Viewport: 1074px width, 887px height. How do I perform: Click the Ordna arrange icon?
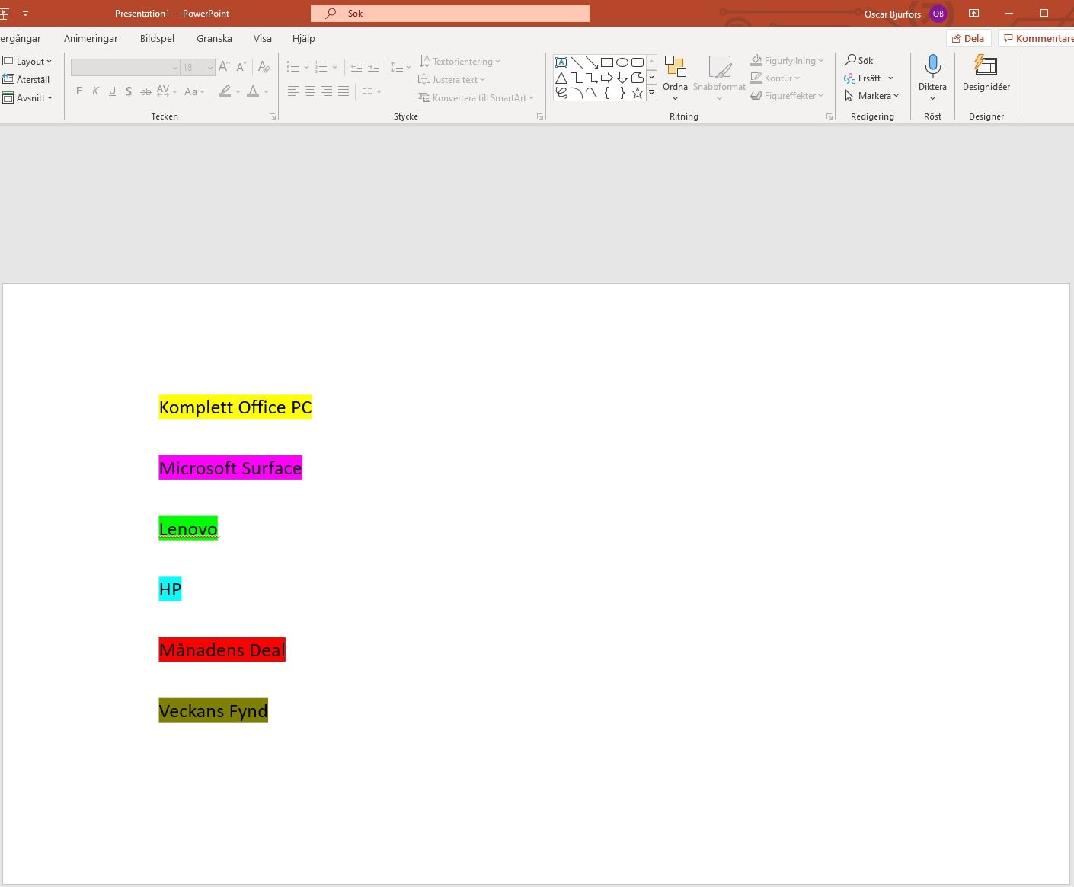(x=675, y=67)
